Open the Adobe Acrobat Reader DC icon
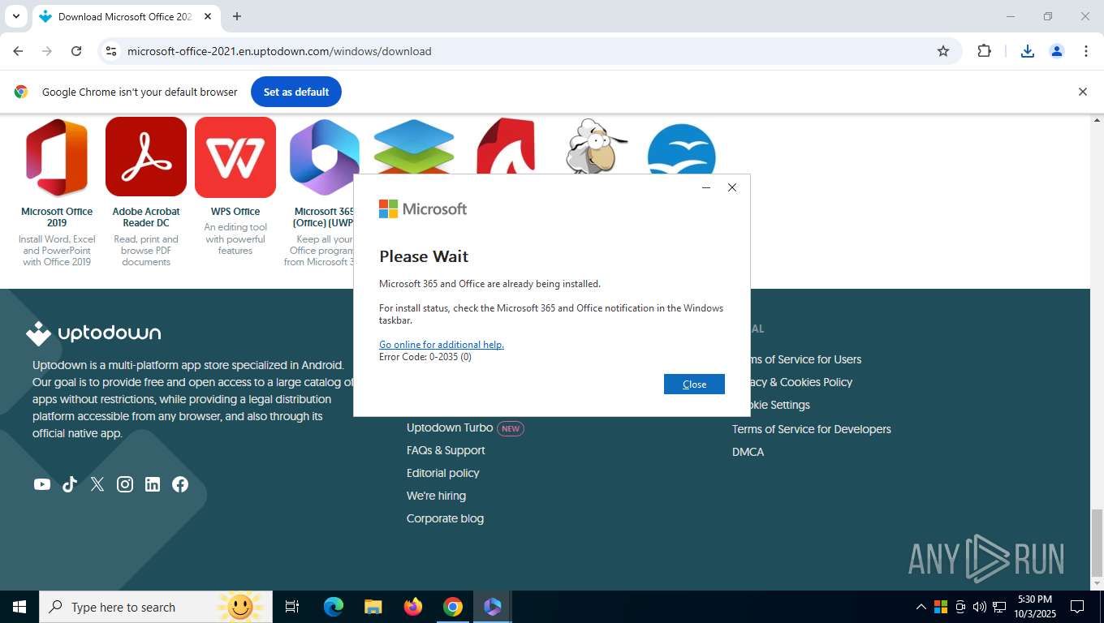The height and width of the screenshot is (623, 1104). [146, 157]
